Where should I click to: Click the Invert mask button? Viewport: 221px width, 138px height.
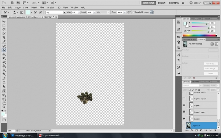click(211, 73)
